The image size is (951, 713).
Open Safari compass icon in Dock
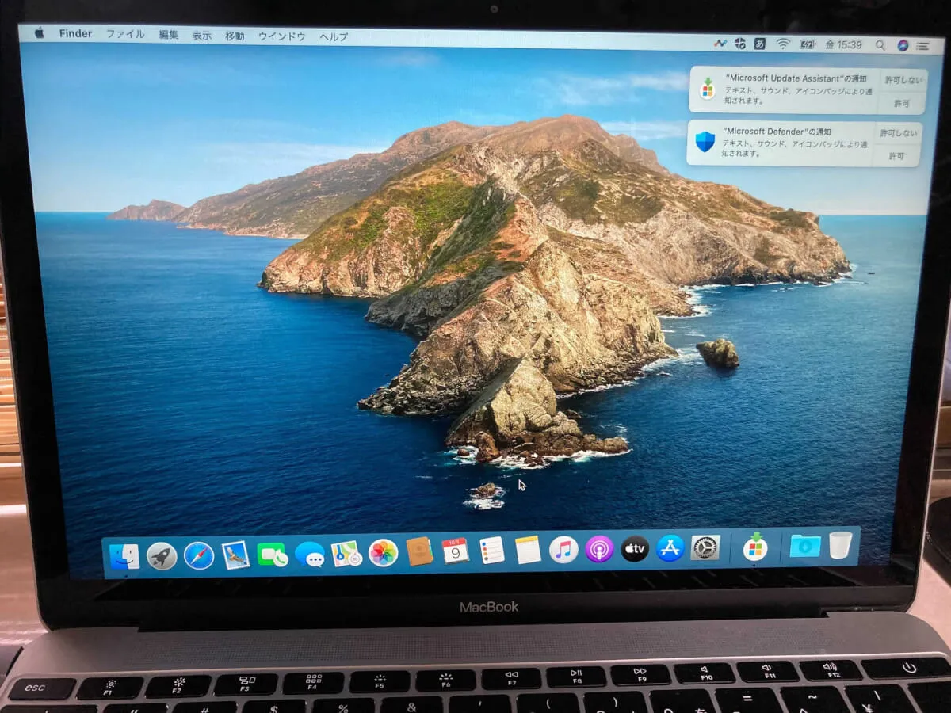tap(199, 555)
